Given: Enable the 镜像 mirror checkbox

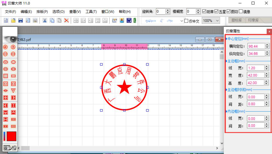Looking at the screenshot, I should 240,11.
